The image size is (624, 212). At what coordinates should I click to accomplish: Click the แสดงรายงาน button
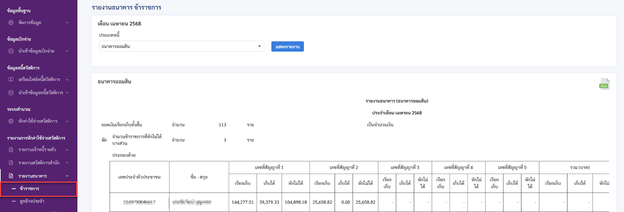[287, 46]
